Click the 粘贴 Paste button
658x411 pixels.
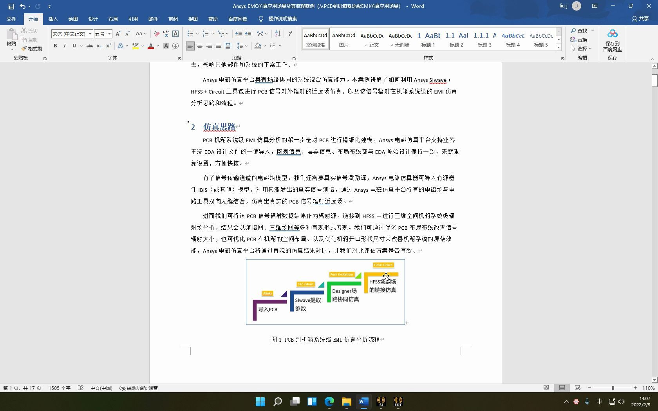pos(11,39)
